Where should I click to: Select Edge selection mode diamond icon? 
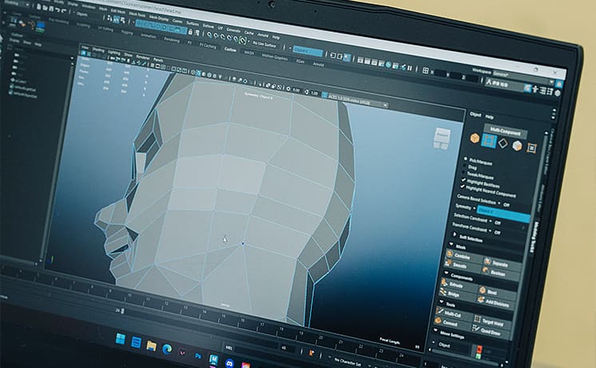503,143
